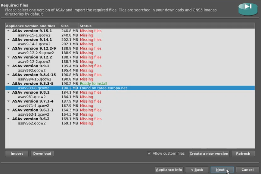Select the asav992.qcow2 file row

click(x=130, y=70)
